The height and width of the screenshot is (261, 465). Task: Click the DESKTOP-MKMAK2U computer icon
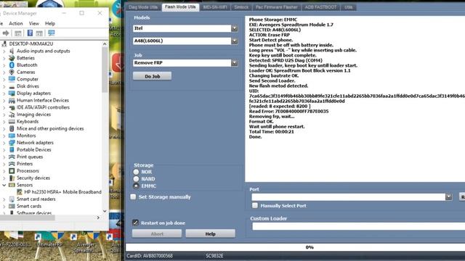pos(4,43)
